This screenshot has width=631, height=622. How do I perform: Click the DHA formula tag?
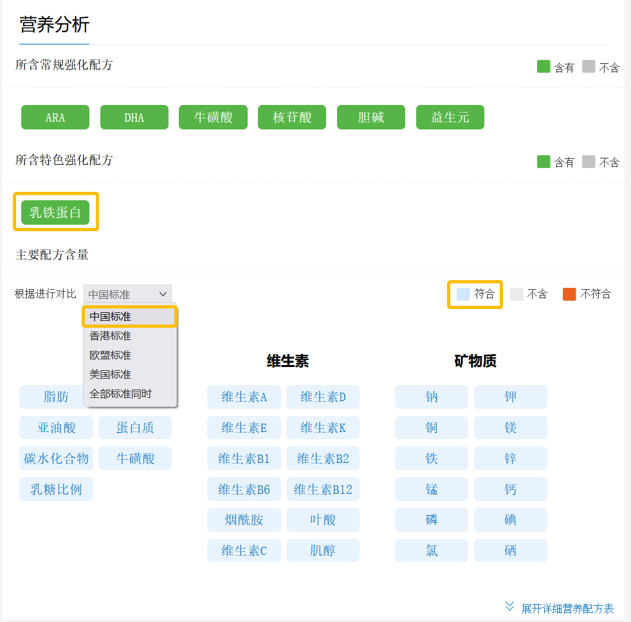pos(134,118)
